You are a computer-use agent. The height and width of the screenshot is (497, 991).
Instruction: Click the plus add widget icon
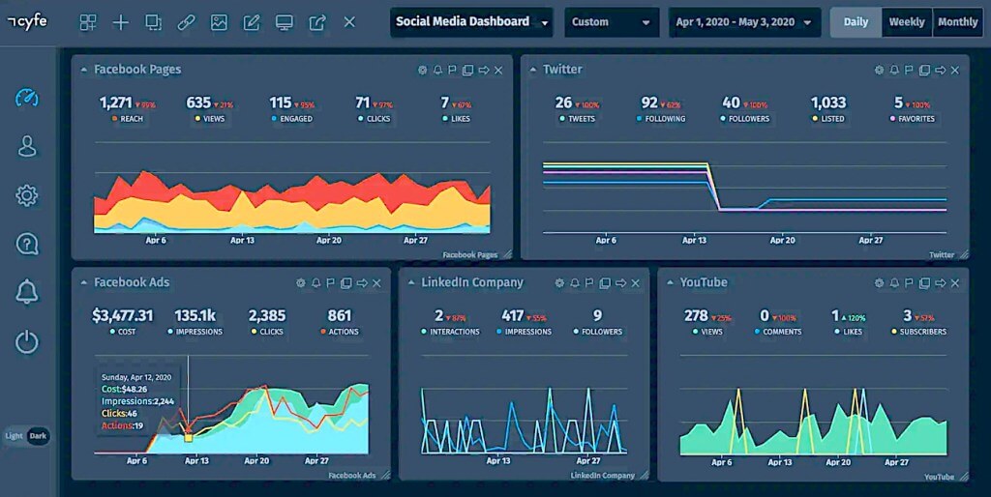120,23
